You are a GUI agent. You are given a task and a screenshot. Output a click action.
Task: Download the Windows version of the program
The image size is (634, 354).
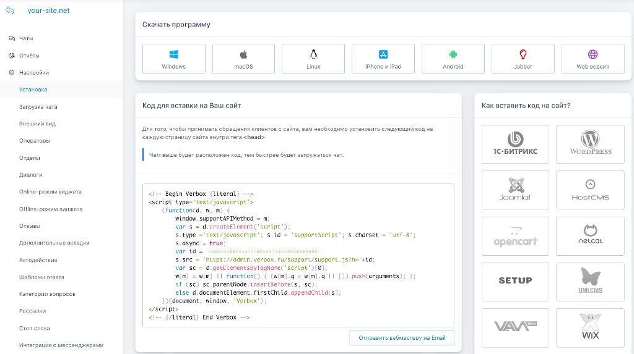(173, 59)
